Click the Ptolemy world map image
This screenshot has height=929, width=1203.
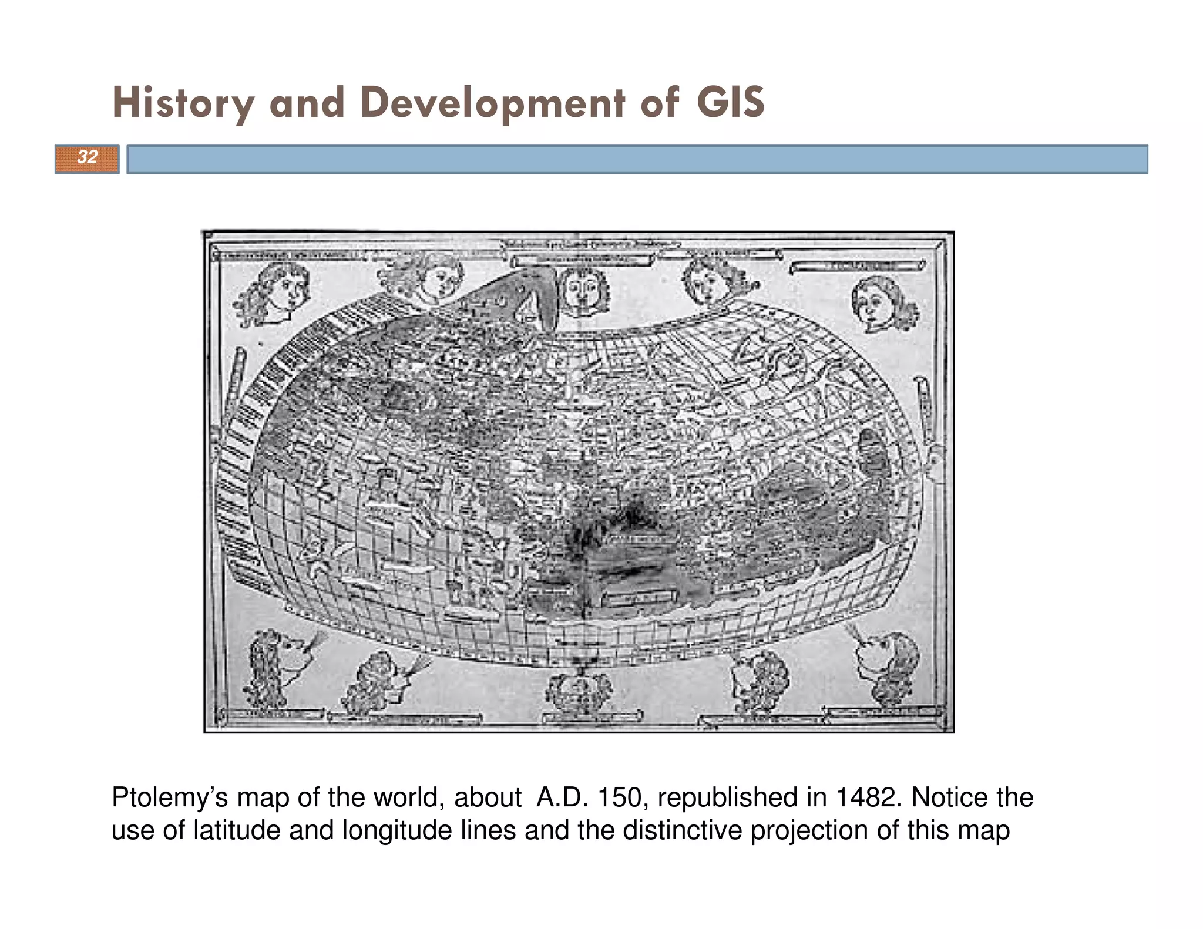click(579, 482)
